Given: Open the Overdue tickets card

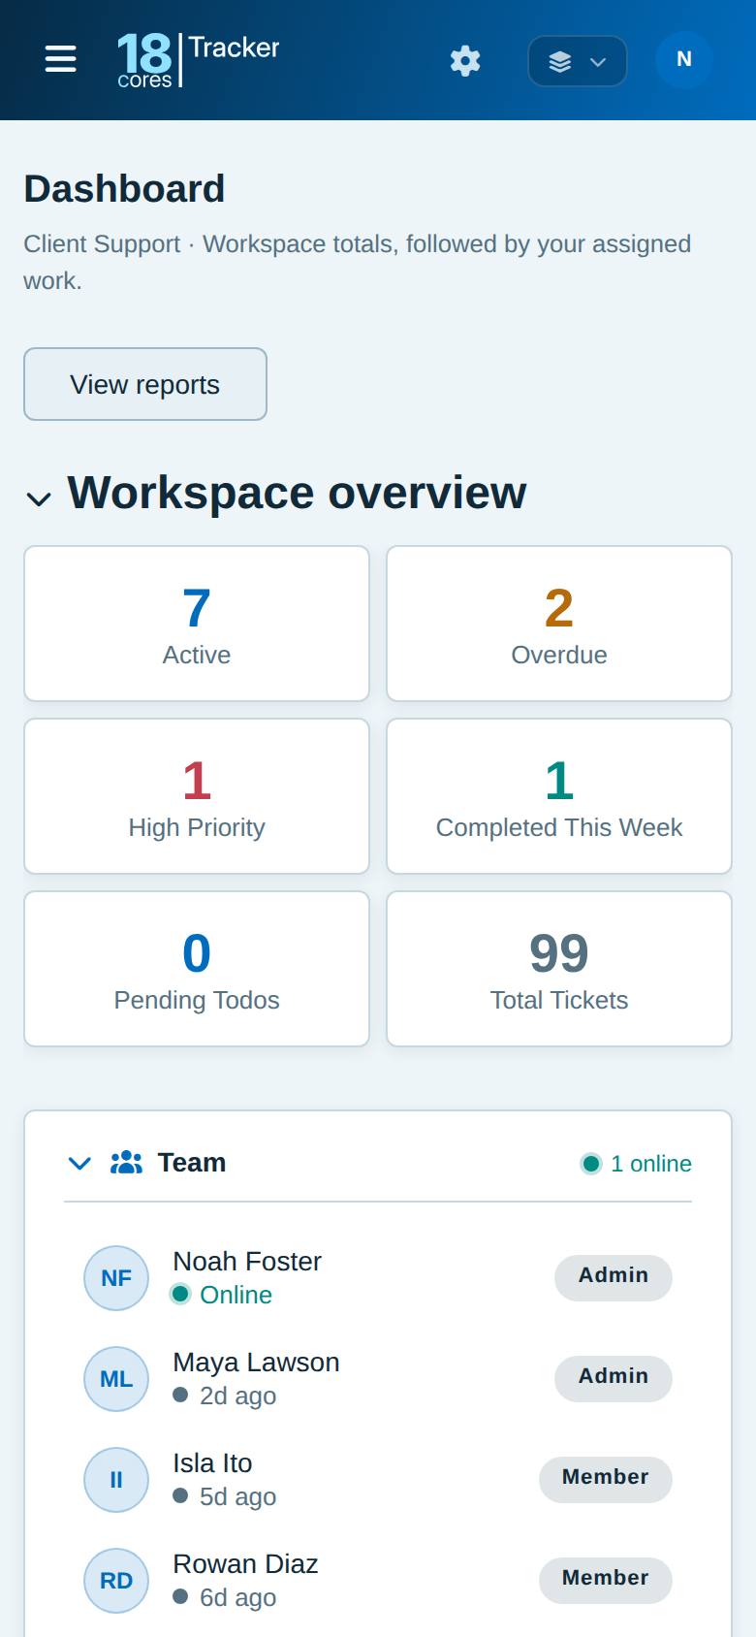Looking at the screenshot, I should [559, 624].
